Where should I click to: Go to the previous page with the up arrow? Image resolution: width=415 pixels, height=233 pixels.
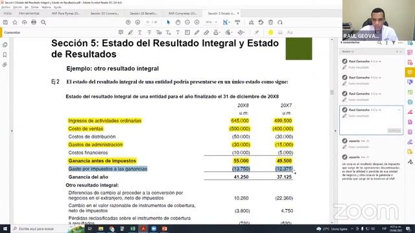128,23
